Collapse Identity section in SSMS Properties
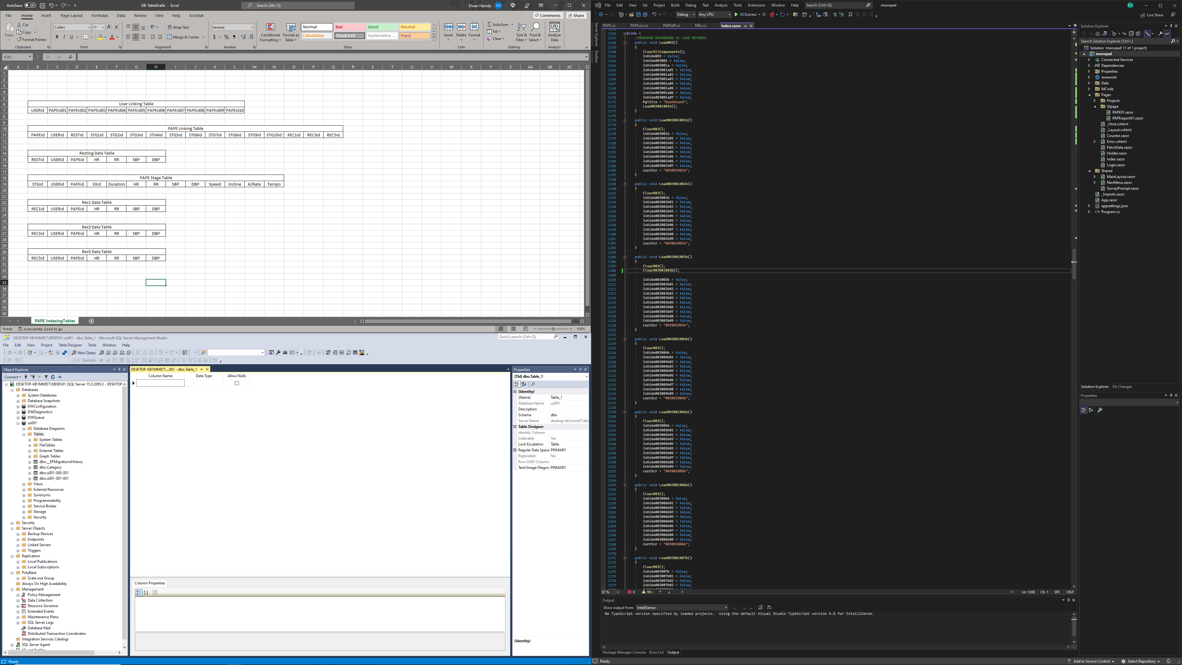The width and height of the screenshot is (1182, 665). 515,392
